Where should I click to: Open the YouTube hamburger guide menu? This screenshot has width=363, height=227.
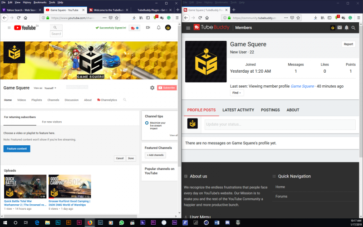(x=9, y=28)
